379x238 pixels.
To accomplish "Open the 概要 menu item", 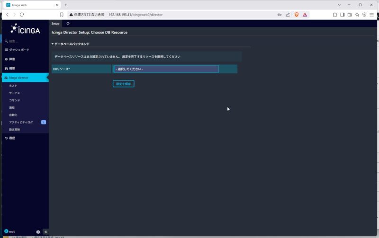I will (25, 68).
